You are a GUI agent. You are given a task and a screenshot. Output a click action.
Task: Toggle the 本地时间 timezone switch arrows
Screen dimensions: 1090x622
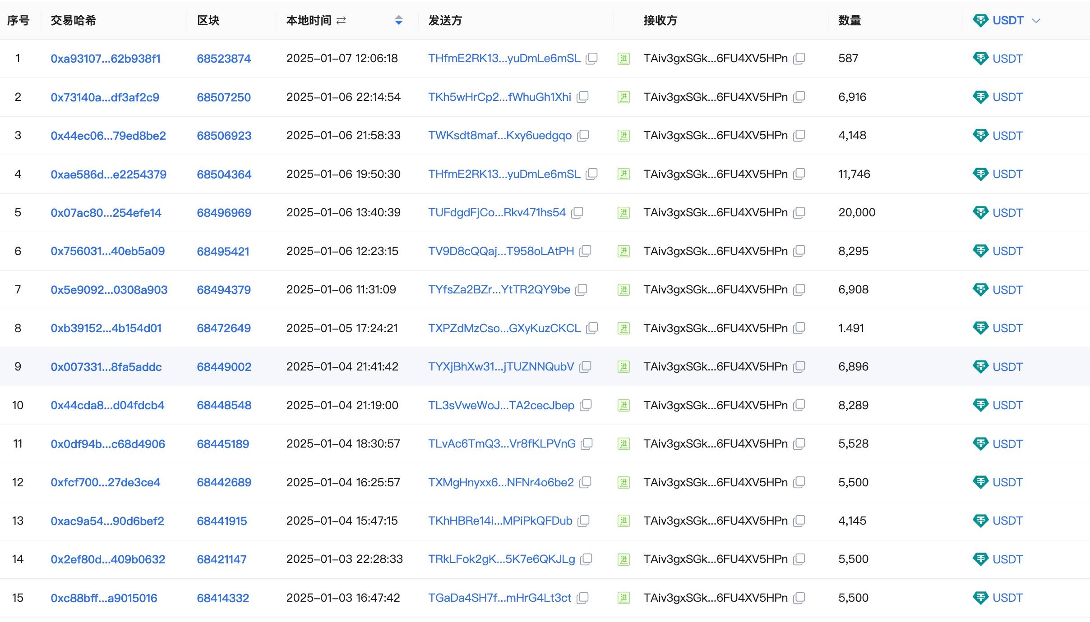pyautogui.click(x=341, y=20)
